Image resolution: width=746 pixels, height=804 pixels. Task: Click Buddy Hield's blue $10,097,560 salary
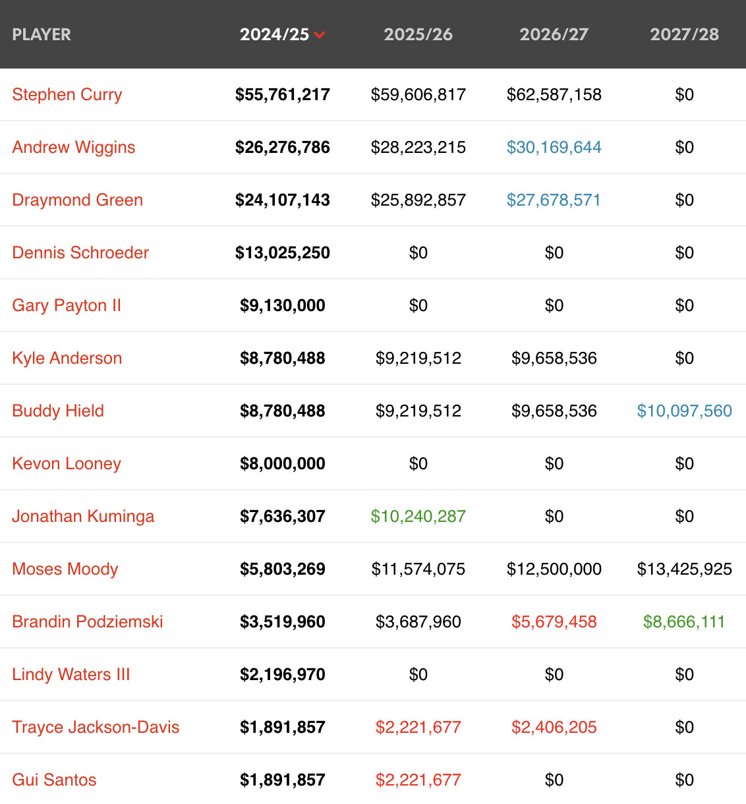point(684,411)
